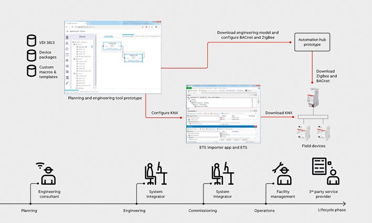The image size is (372, 223).
Task: Click the 3rd party service provider icon
Action: coord(325,171)
